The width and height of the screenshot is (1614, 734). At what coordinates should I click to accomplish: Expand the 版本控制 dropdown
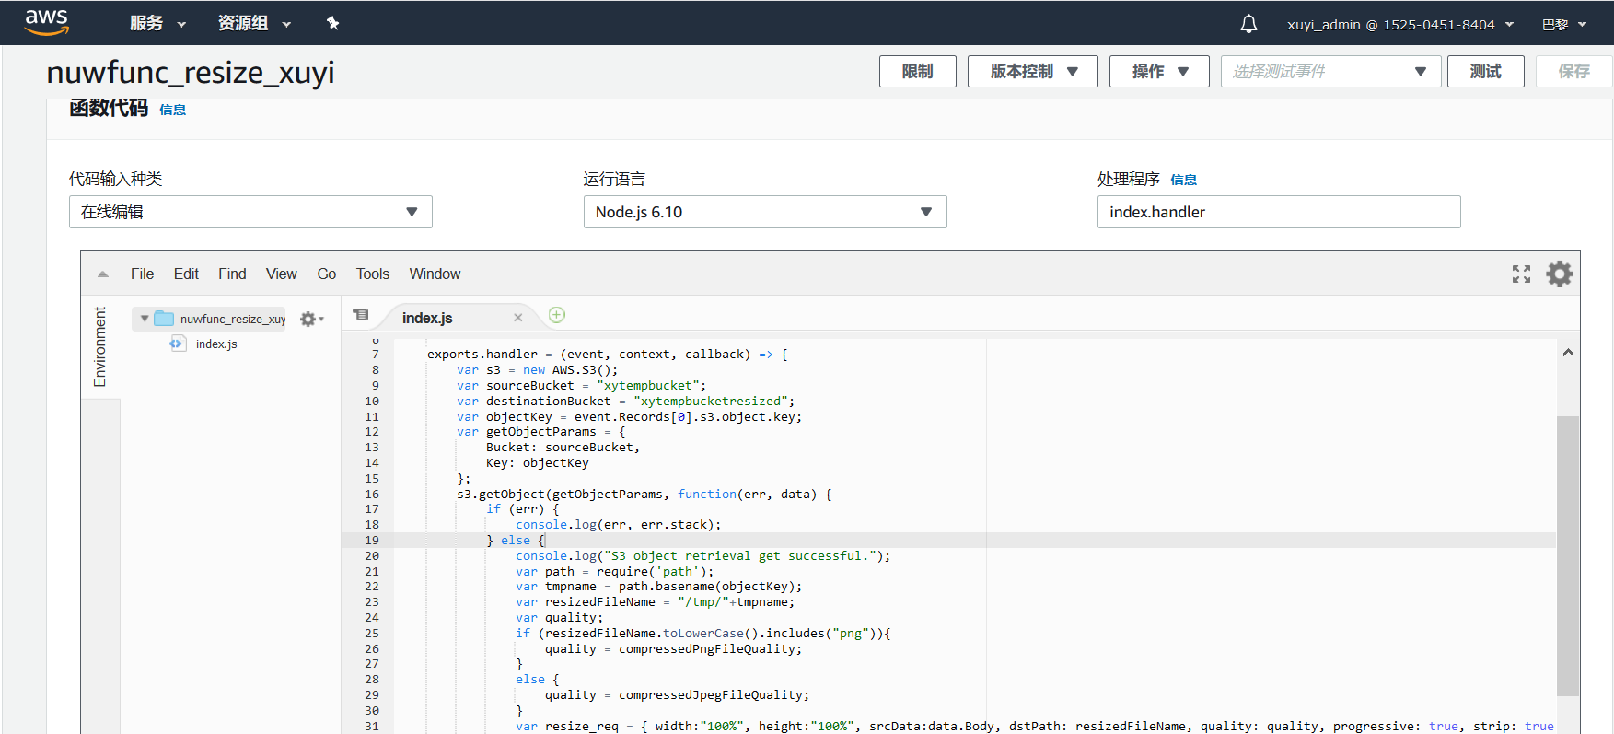1032,71
